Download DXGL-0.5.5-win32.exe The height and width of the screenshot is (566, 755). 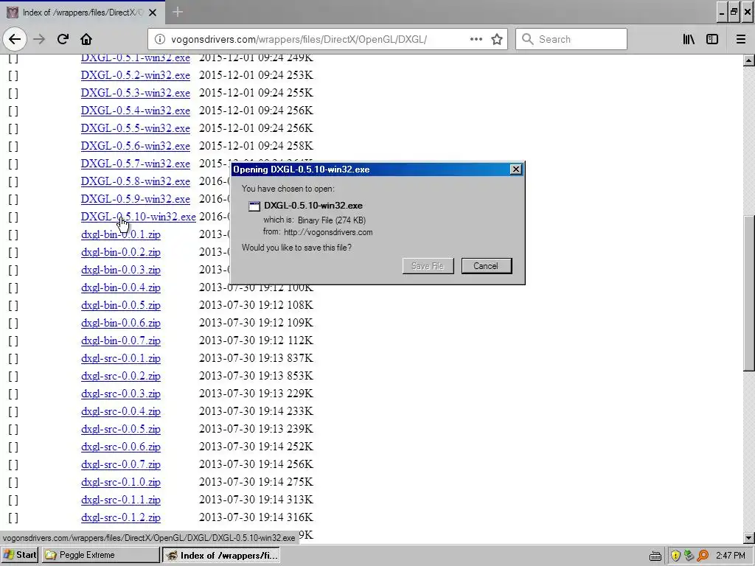pos(136,128)
